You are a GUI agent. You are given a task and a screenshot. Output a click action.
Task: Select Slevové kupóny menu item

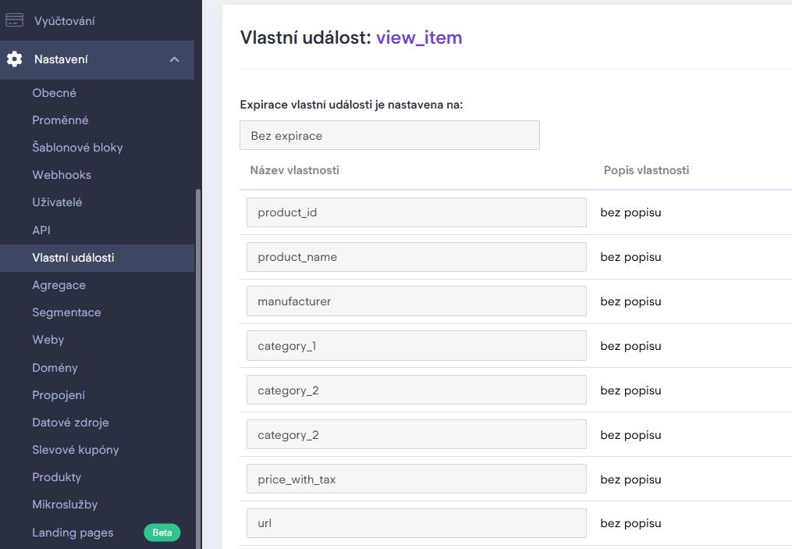[75, 450]
